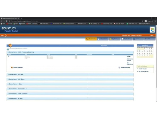
Task: Click the Section column header
Action: (9, 54)
